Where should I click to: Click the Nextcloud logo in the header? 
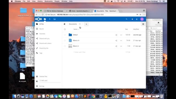click(x=38, y=19)
